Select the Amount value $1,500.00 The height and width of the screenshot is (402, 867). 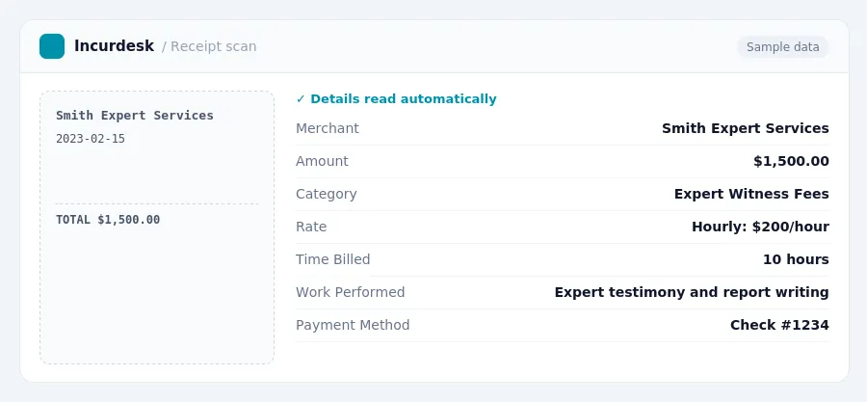791,161
